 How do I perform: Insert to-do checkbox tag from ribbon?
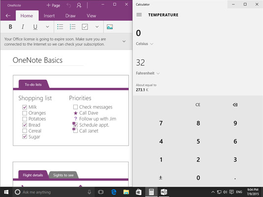click(x=85, y=27)
